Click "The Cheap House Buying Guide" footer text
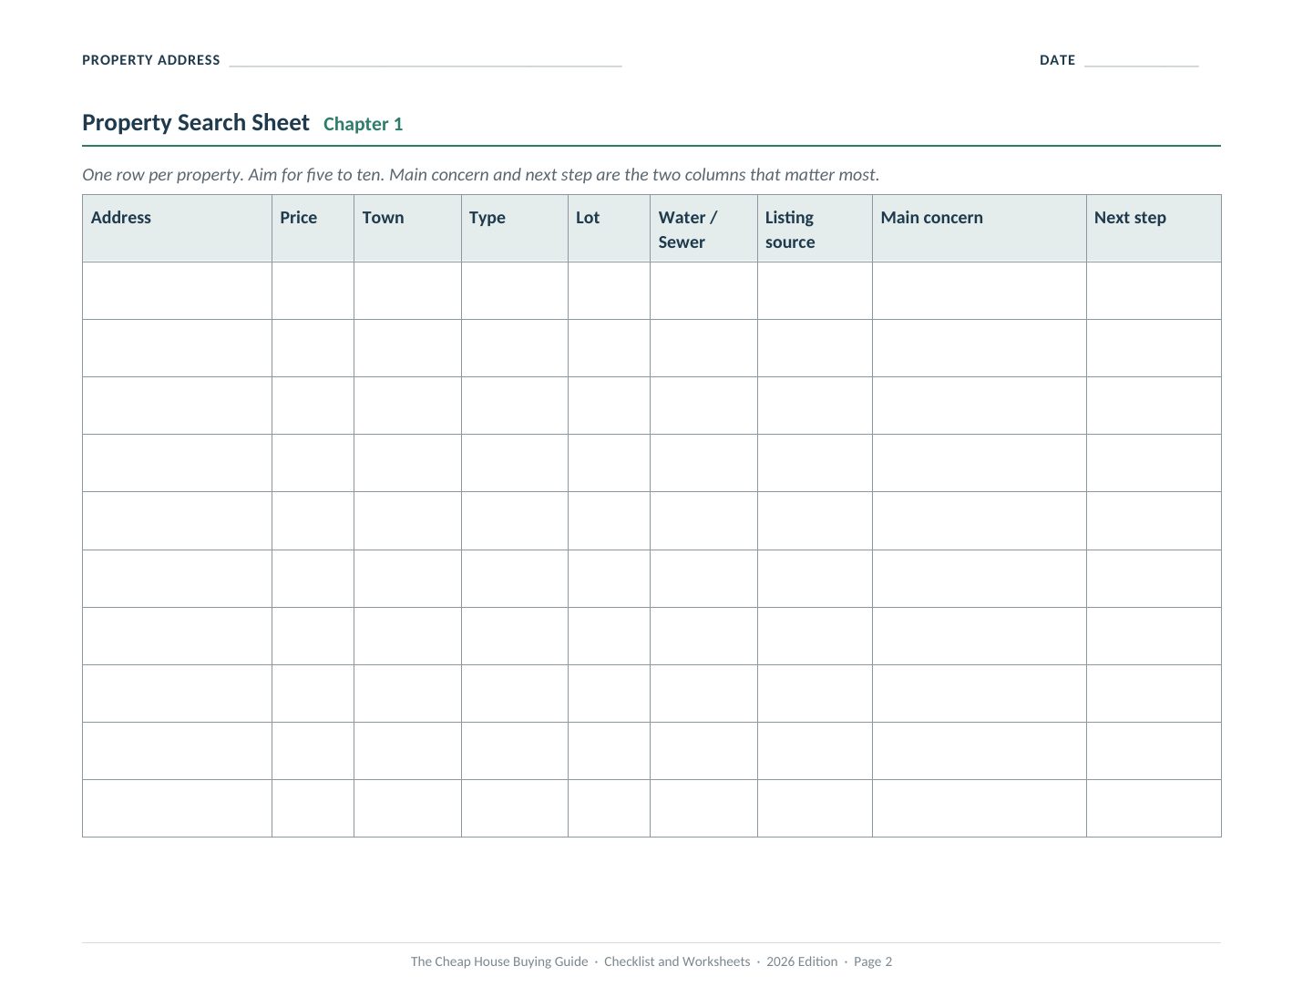The image size is (1303, 1007). [x=499, y=961]
